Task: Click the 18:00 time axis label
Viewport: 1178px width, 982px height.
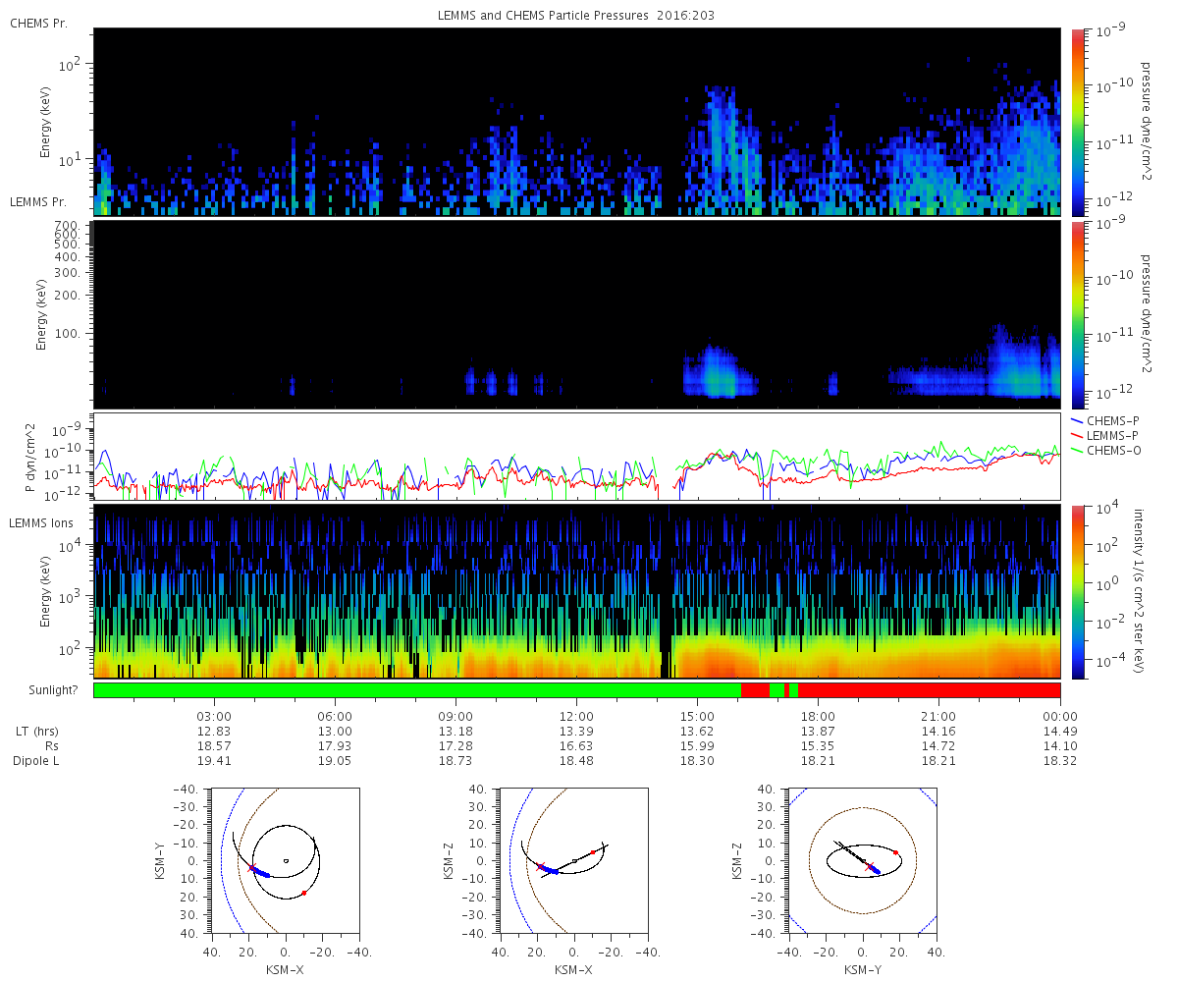Action: pyautogui.click(x=818, y=716)
